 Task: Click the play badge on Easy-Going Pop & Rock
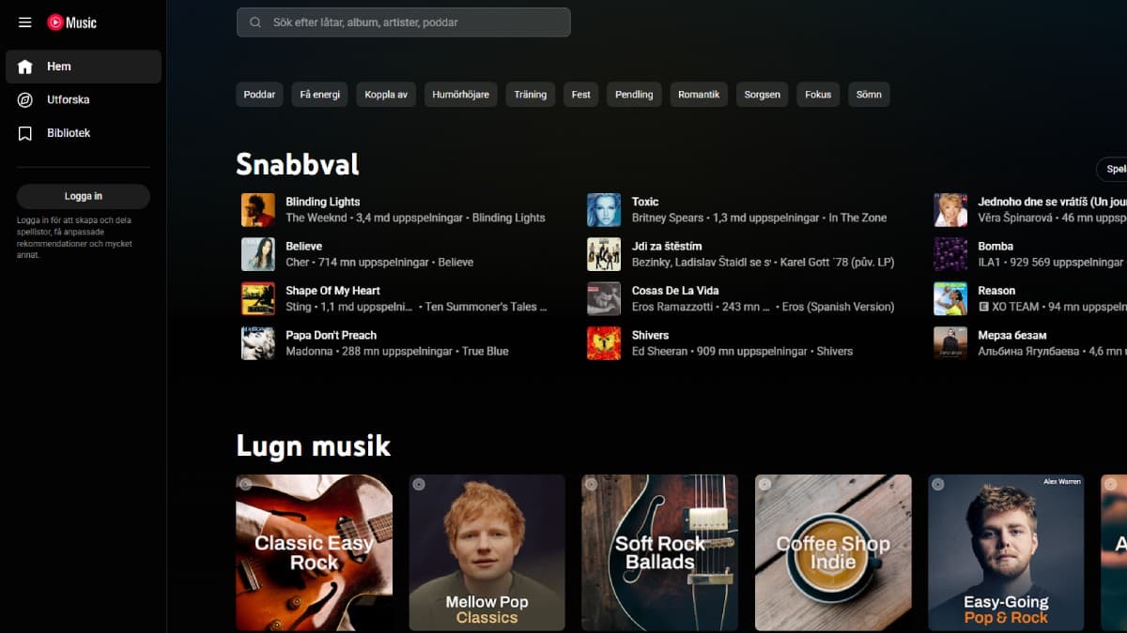click(x=937, y=485)
